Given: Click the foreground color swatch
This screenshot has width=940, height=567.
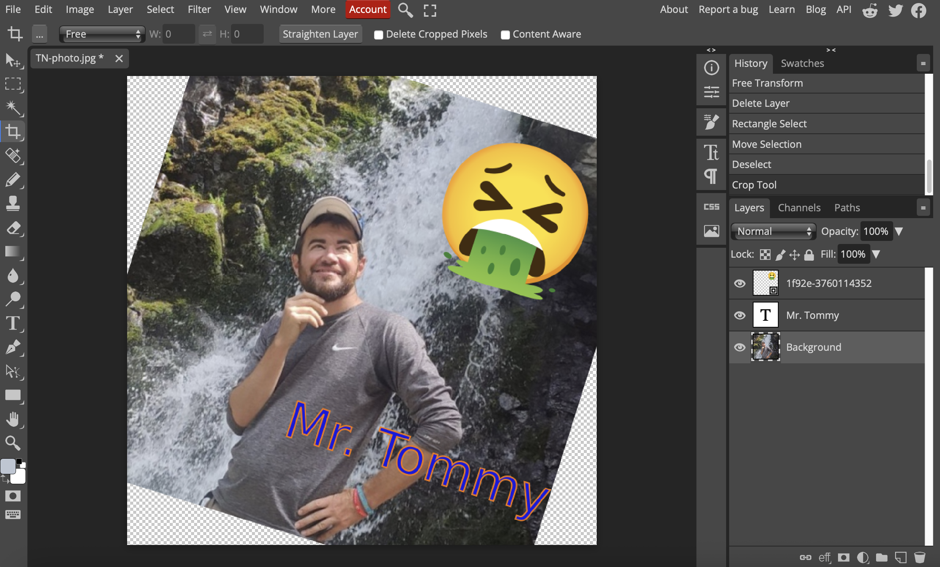Looking at the screenshot, I should (8, 466).
